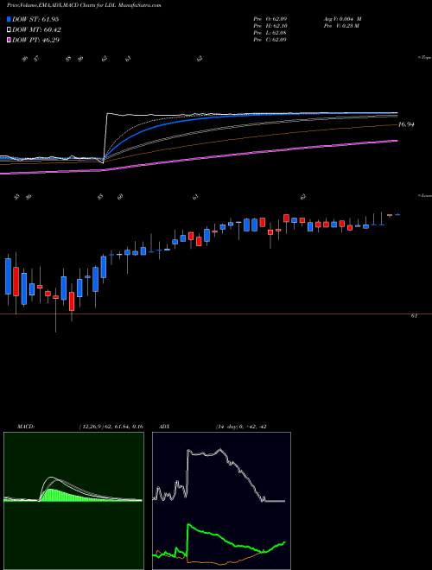Select the 'DOW ST: 61.93' legend label
This screenshot has width=432, height=570.
(35, 19)
